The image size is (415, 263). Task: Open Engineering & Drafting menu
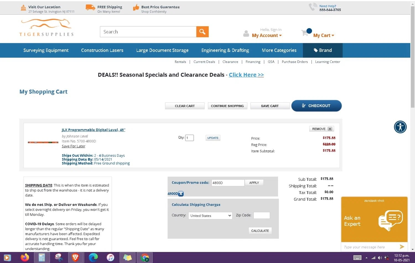pyautogui.click(x=225, y=50)
